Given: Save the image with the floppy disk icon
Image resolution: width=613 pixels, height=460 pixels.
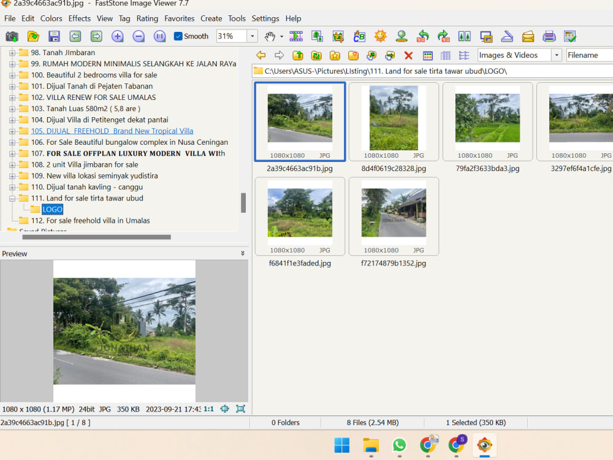Looking at the screenshot, I should click(54, 36).
